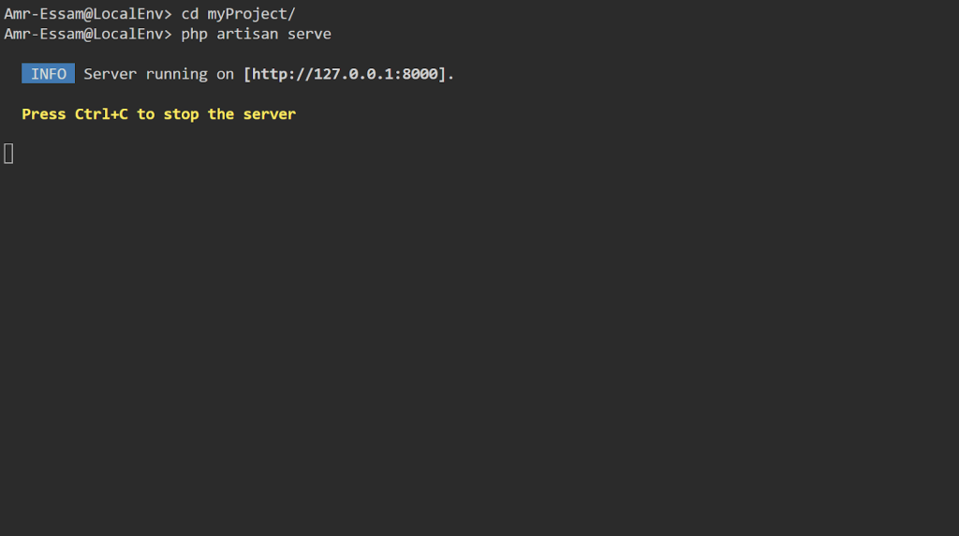Viewport: 959px width, 536px height.
Task: Click the blue INFO badge
Action: [x=48, y=74]
